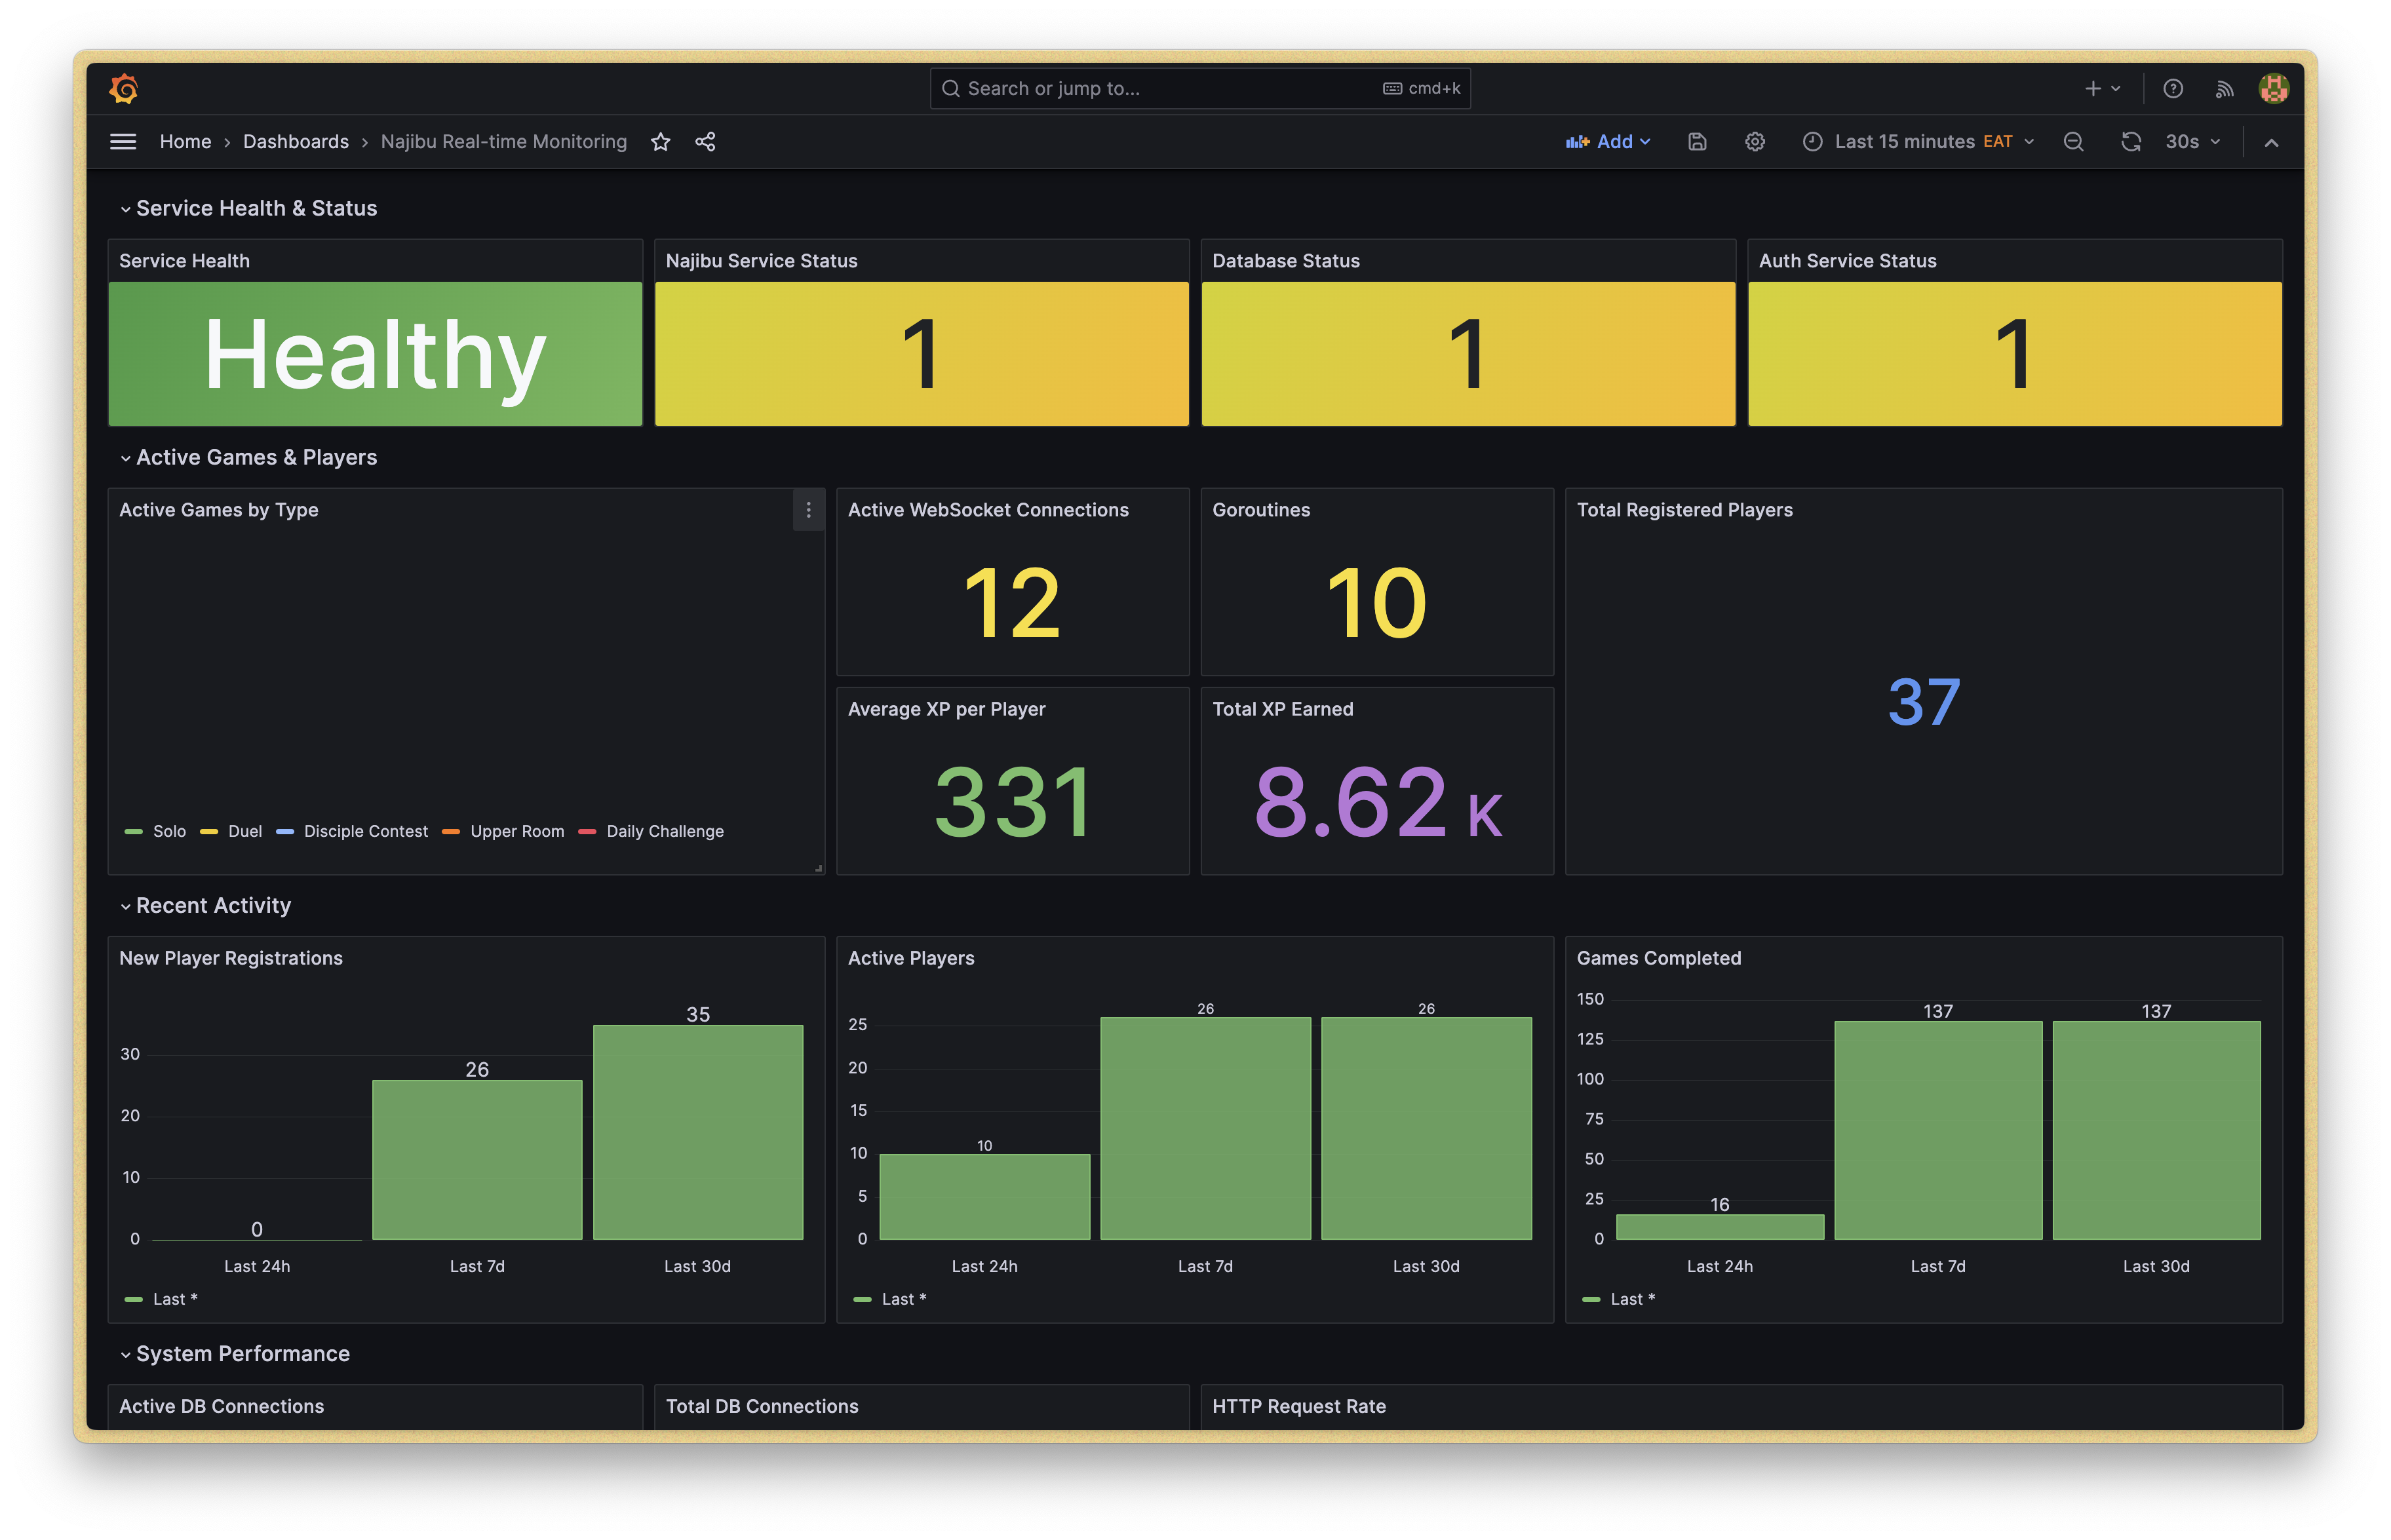Click the share dashboard icon
This screenshot has height=1540, width=2391.
tap(706, 142)
